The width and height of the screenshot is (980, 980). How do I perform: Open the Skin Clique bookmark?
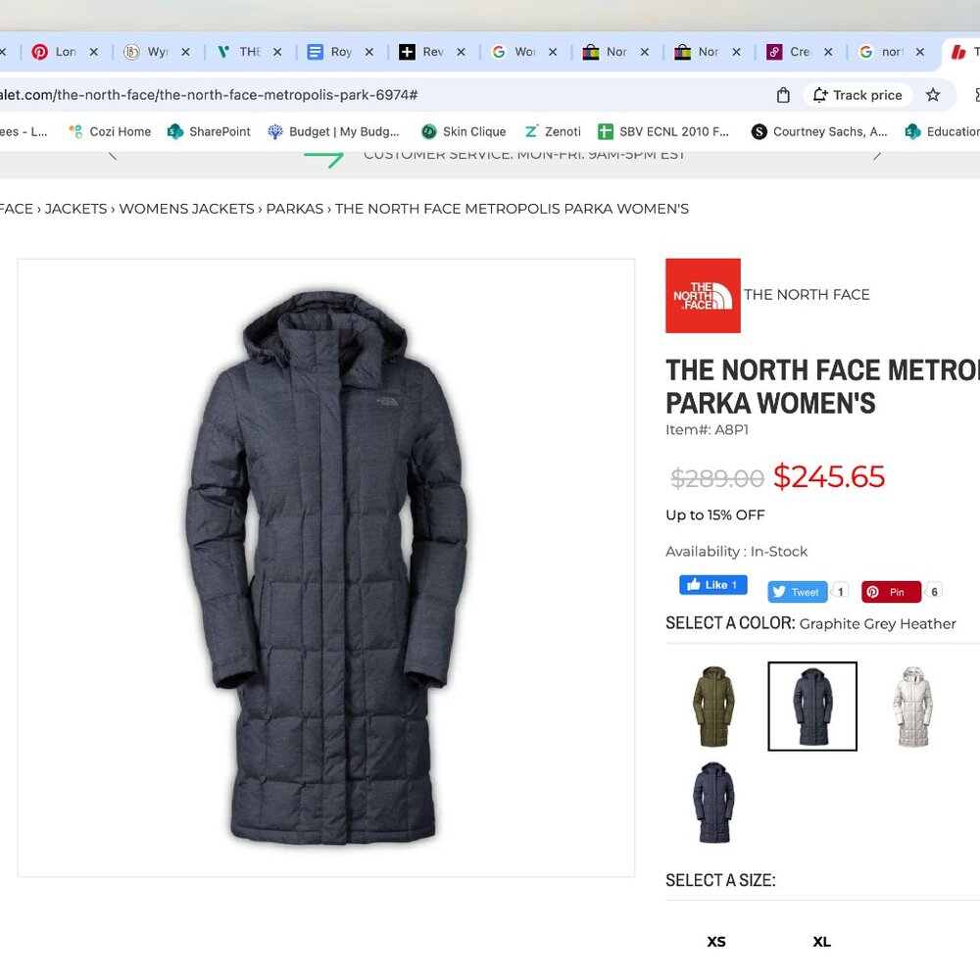(464, 130)
